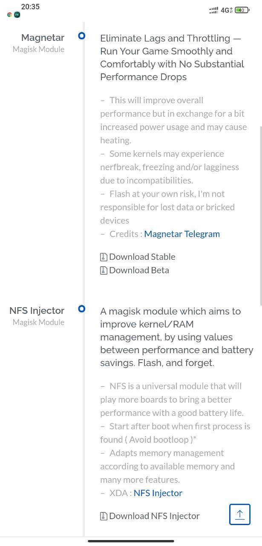Download the Beta Magnetar build
Screen dimensions: 262x546
139,270
